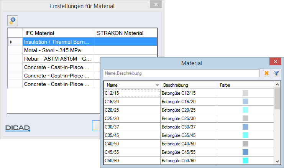Select the C12/15 material row
This screenshot has width=284, height=168.
point(189,93)
